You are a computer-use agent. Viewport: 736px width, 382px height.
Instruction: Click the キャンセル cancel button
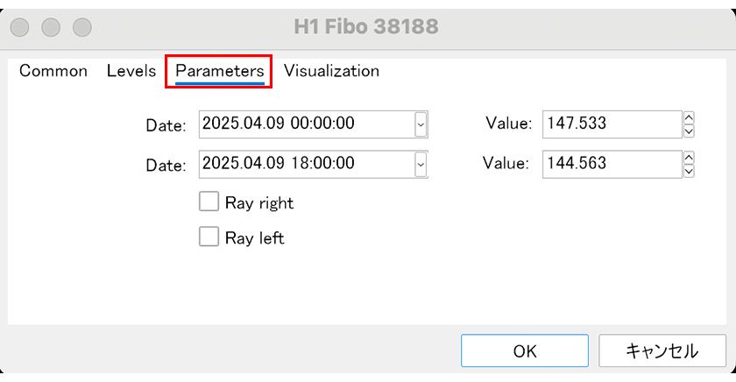[662, 351]
